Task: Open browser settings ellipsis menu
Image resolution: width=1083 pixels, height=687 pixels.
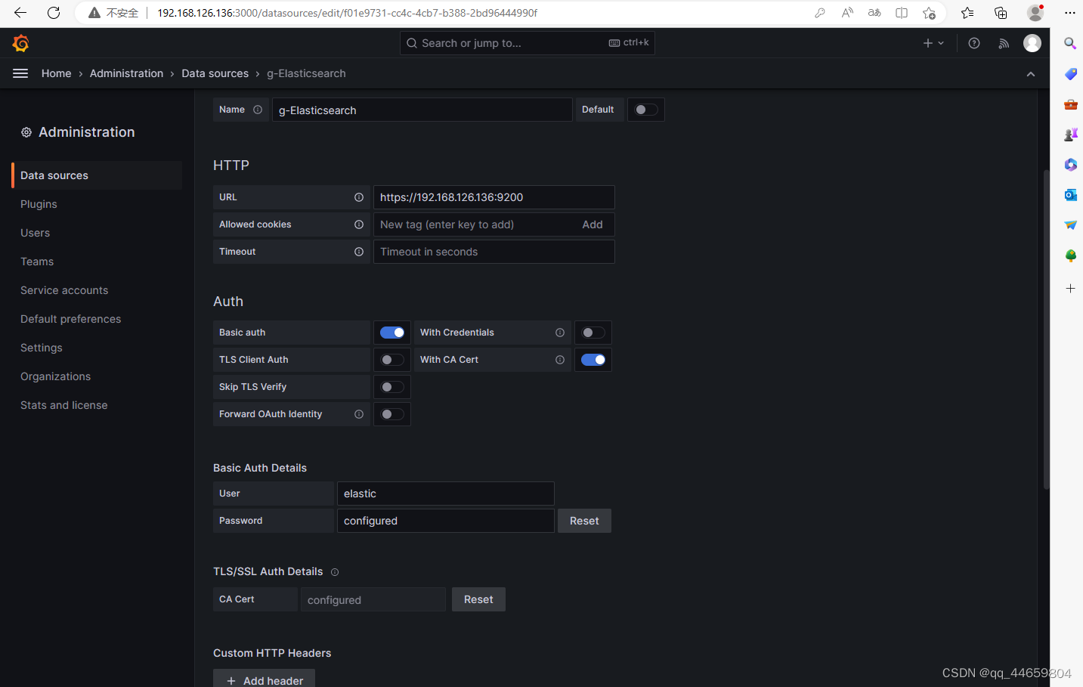Action: point(1069,13)
